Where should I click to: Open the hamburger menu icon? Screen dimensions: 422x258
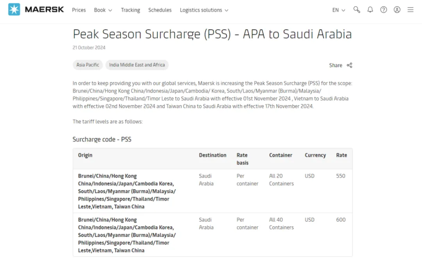point(410,9)
